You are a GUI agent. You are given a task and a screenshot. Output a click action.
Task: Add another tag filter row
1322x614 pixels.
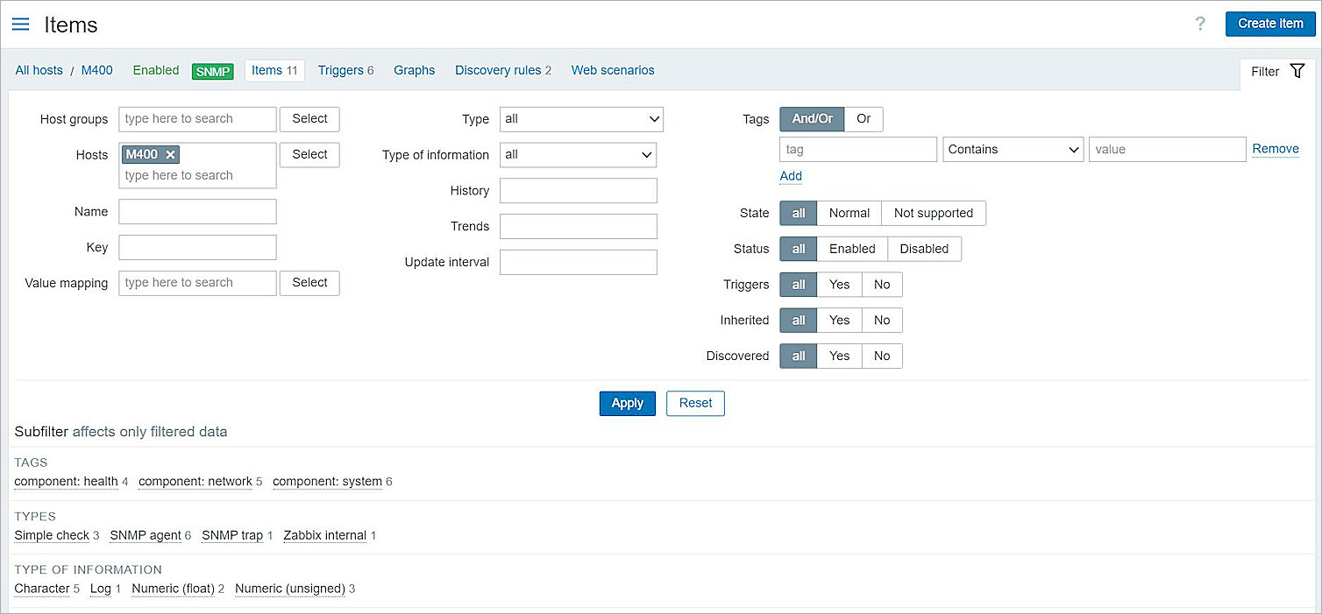(x=790, y=176)
